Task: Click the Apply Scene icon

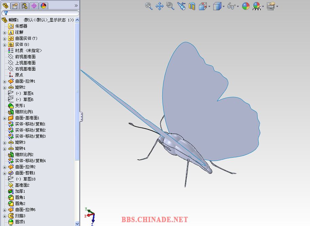Action: (256, 6)
